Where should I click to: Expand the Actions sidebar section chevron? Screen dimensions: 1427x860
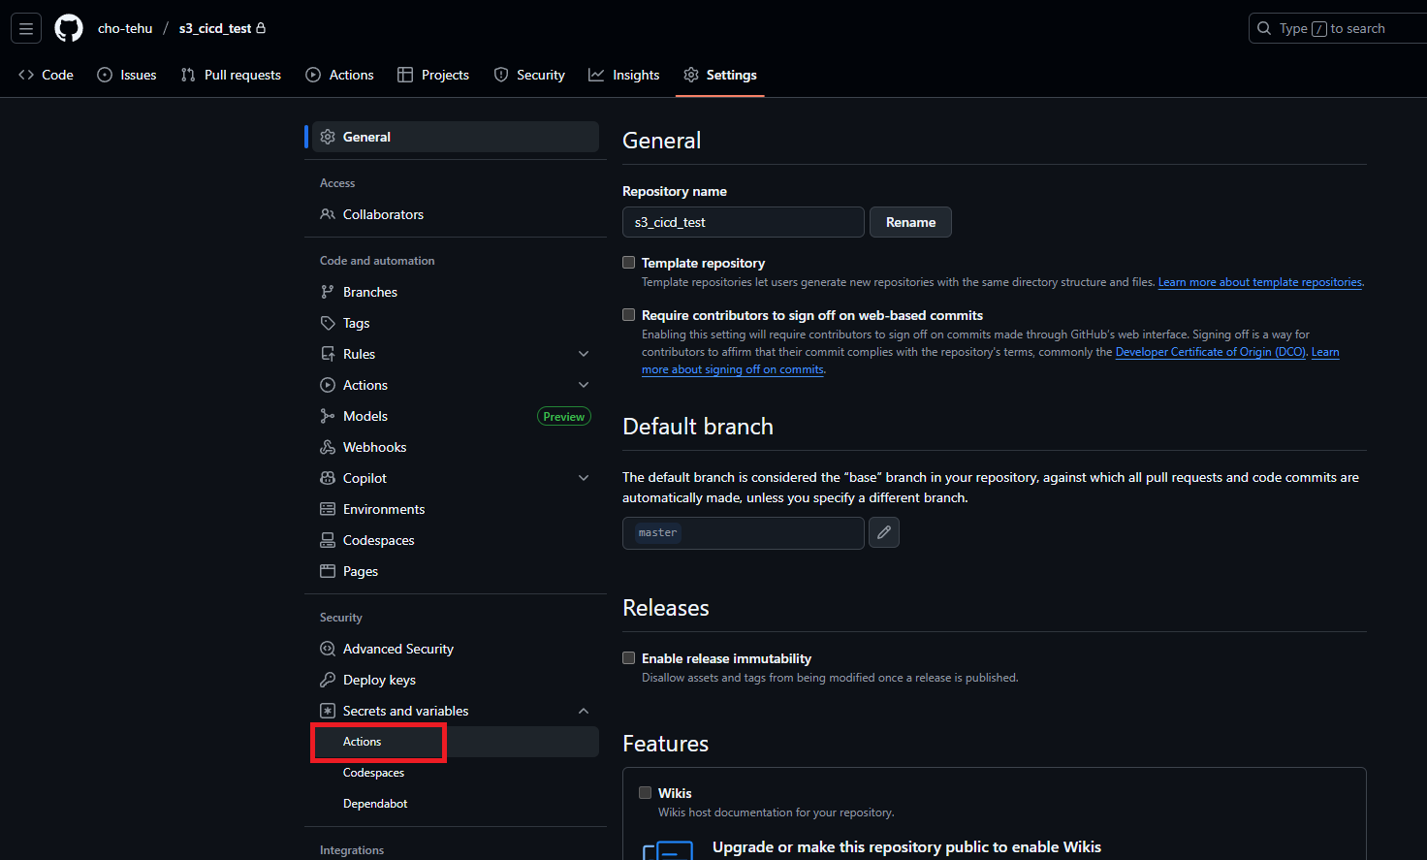coord(584,385)
